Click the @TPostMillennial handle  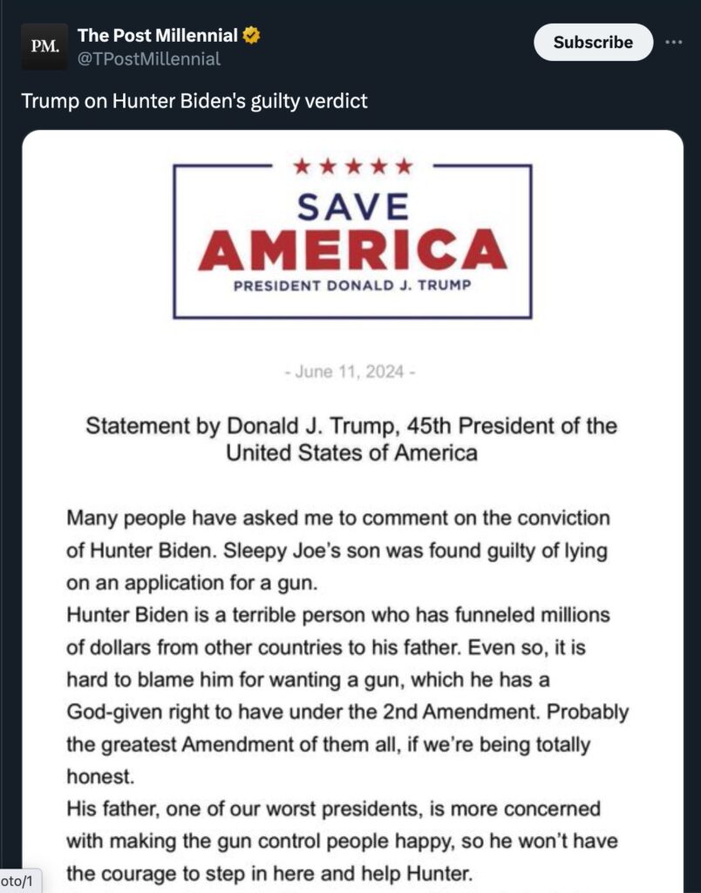tap(148, 59)
